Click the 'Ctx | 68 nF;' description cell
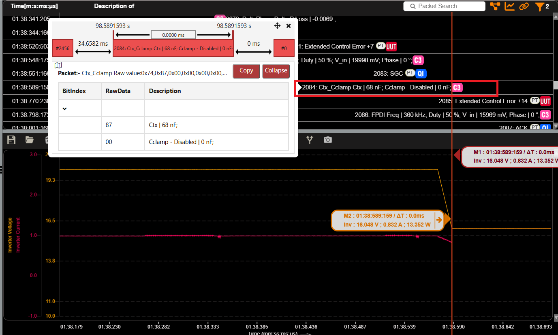The width and height of the screenshot is (558, 335). click(216, 125)
